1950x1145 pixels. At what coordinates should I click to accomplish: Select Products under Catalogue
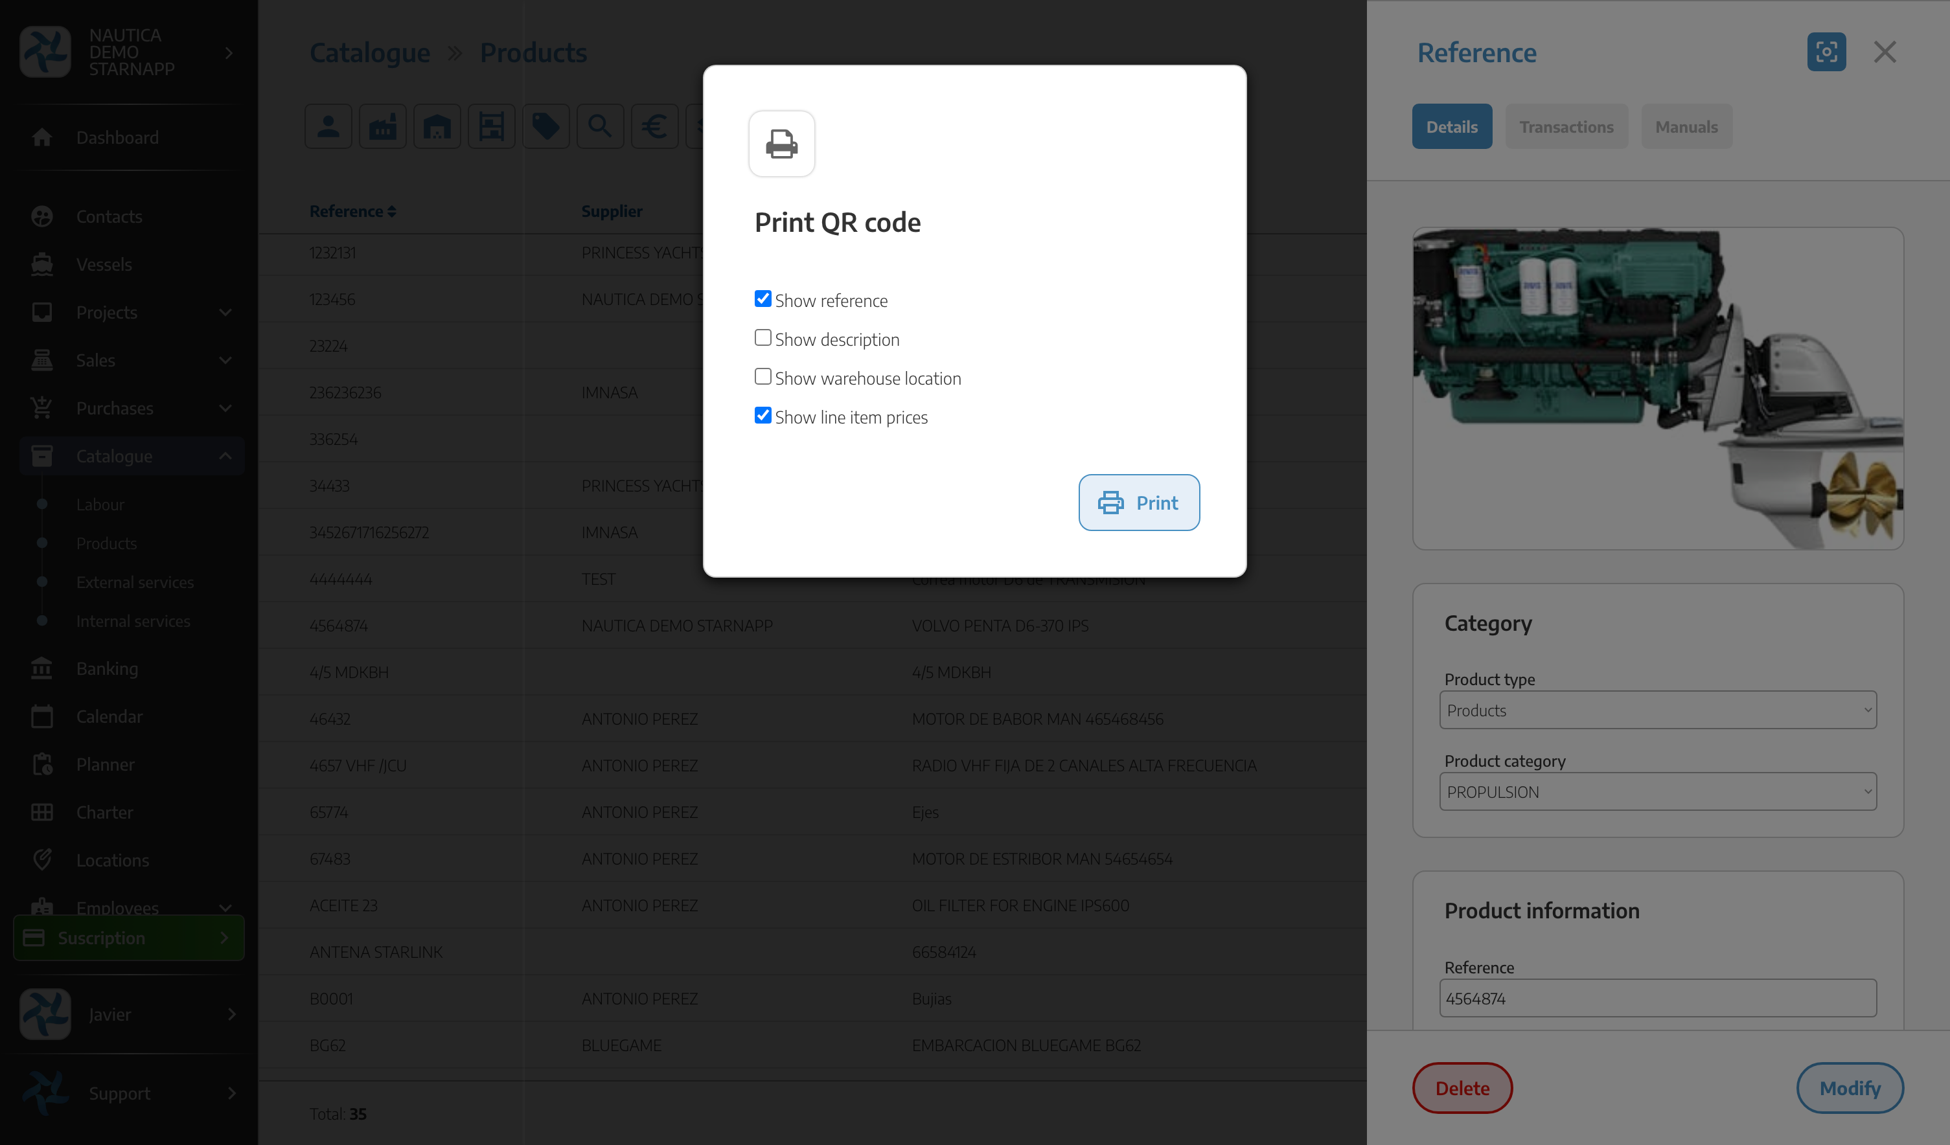pyautogui.click(x=106, y=543)
